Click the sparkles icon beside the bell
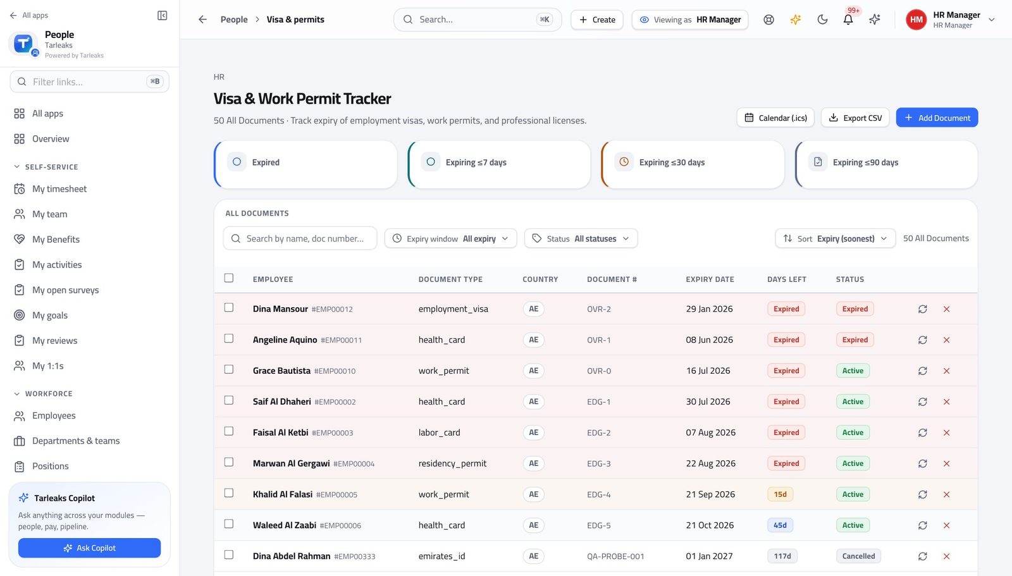Screen dimensions: 1012x576 [875, 20]
